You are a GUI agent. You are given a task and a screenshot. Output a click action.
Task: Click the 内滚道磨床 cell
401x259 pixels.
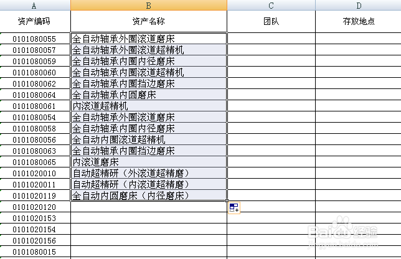149,162
